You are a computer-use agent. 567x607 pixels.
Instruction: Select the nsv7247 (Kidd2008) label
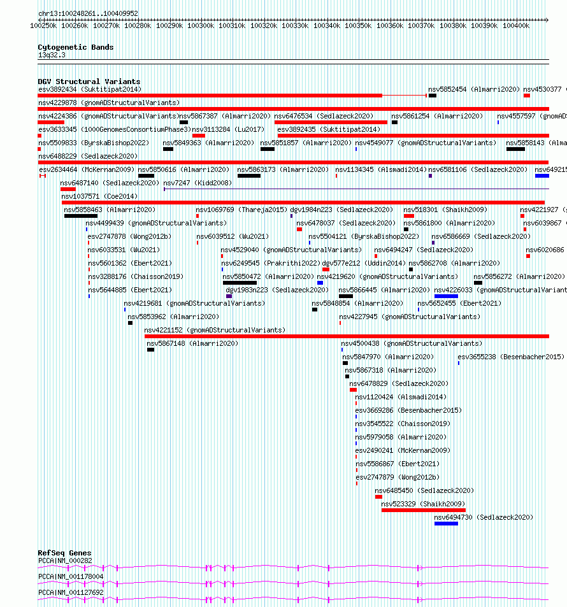pyautogui.click(x=197, y=183)
